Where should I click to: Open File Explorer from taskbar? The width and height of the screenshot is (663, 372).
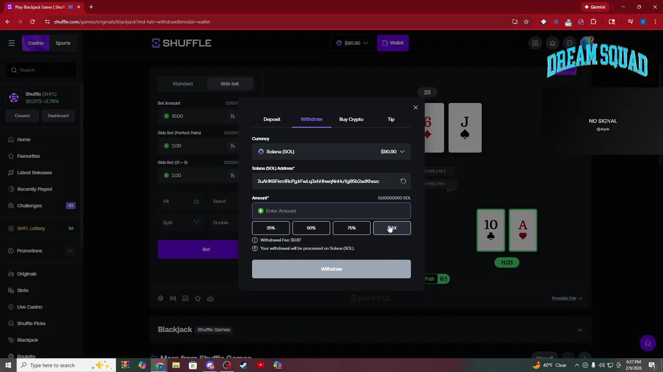(x=176, y=365)
